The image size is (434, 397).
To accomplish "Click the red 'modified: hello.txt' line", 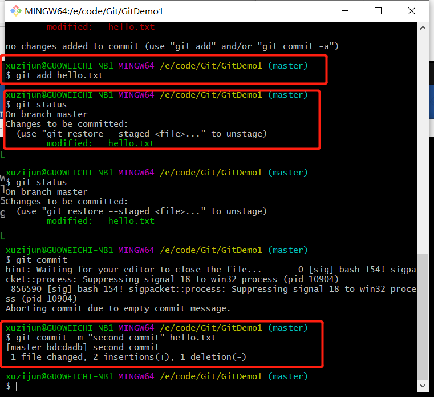I will (100, 27).
